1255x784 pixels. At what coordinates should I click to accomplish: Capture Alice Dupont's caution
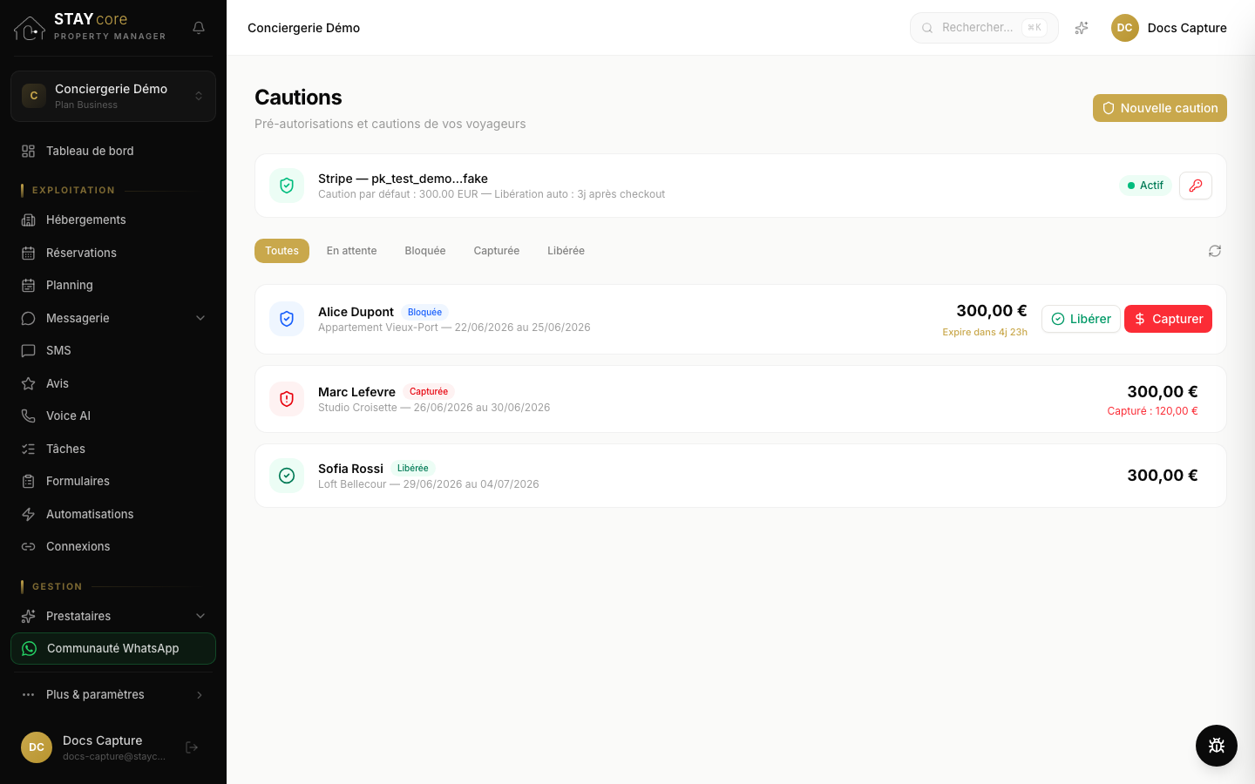click(1168, 319)
